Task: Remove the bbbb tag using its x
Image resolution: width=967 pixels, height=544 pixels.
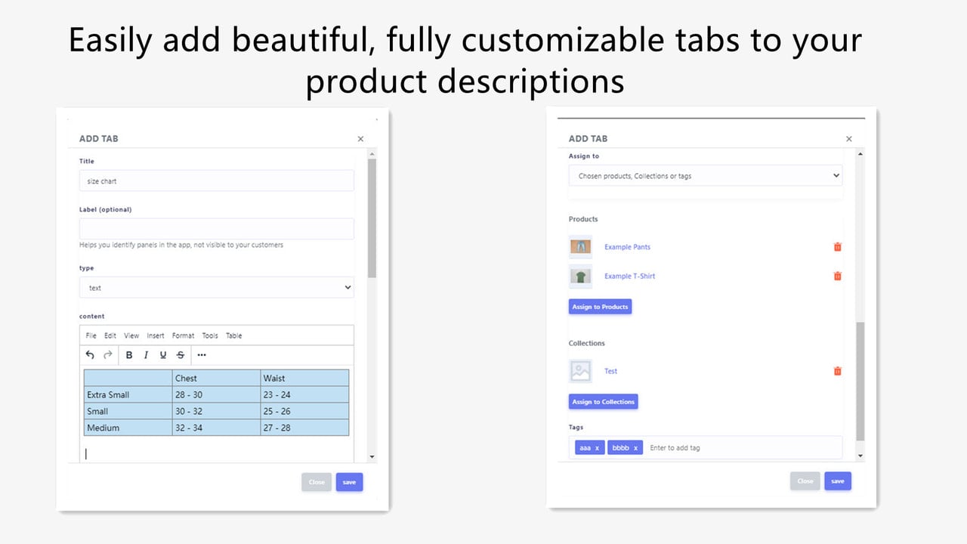Action: [635, 448]
